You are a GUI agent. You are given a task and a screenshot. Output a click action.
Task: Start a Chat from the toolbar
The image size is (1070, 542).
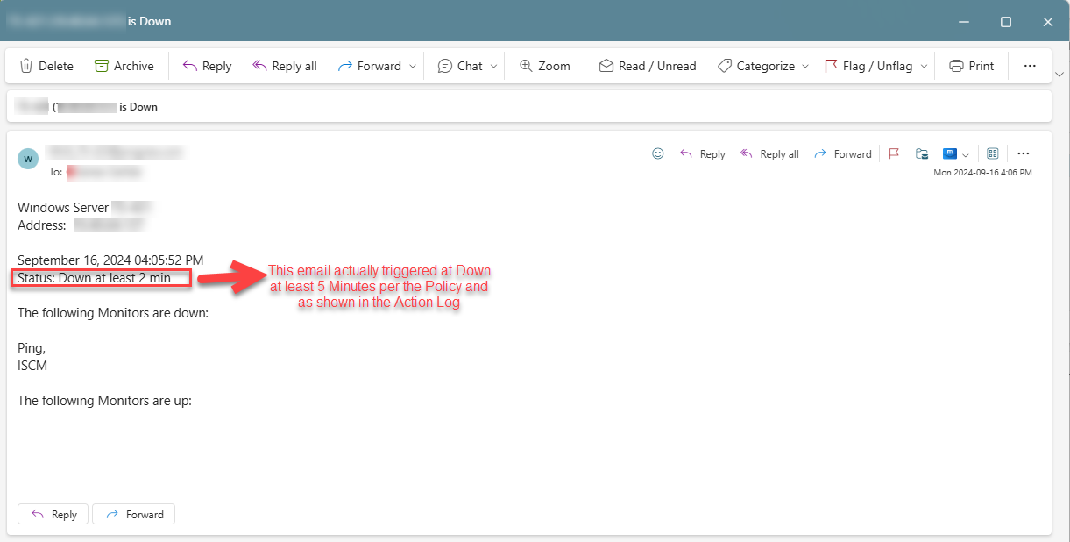pos(460,66)
